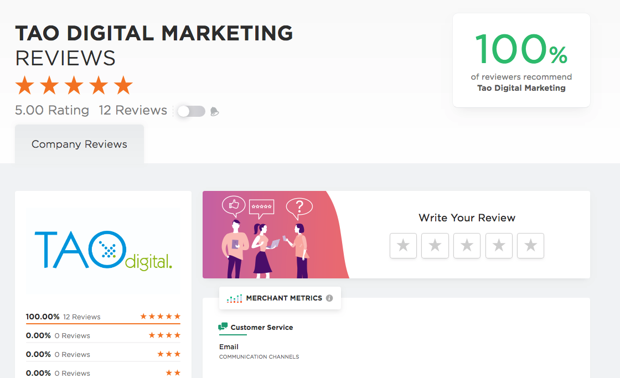Click the 5.00 Rating text
Screen dimensions: 620x378
tap(52, 110)
